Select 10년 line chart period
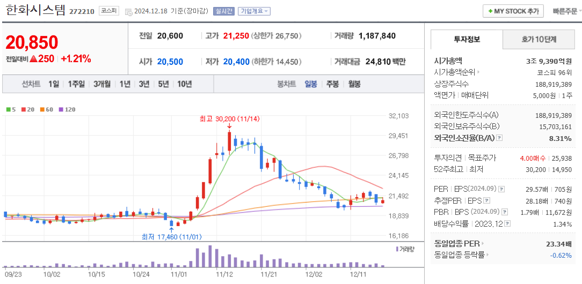Viewport: 582px width, 284px height. click(x=185, y=84)
